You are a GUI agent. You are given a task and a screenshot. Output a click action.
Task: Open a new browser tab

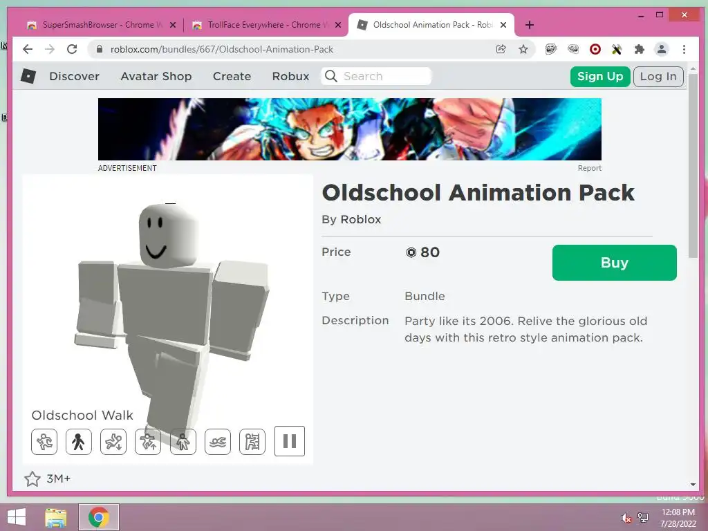coord(530,26)
